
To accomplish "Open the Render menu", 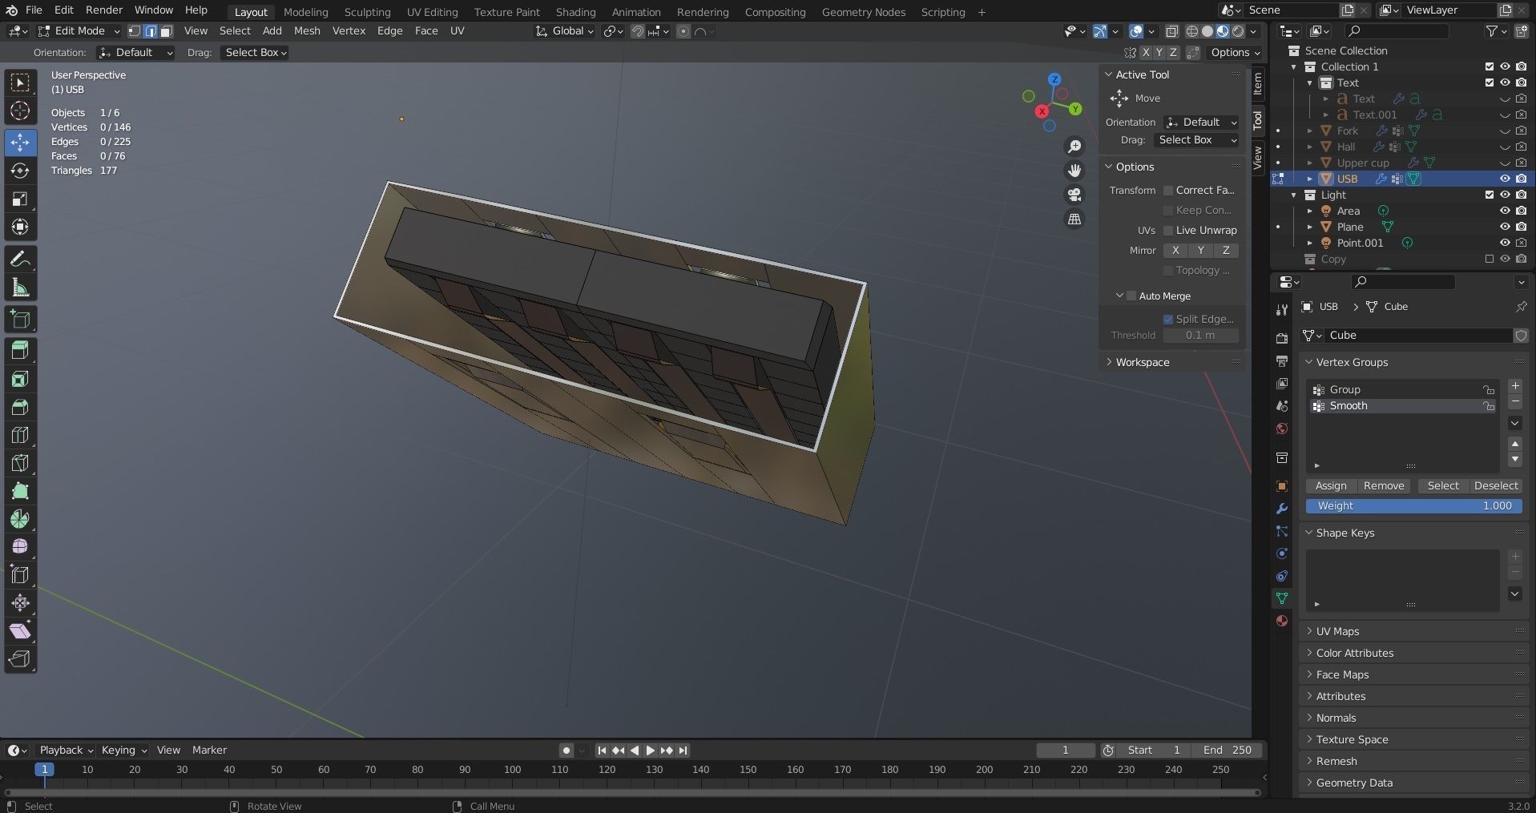I will point(104,10).
